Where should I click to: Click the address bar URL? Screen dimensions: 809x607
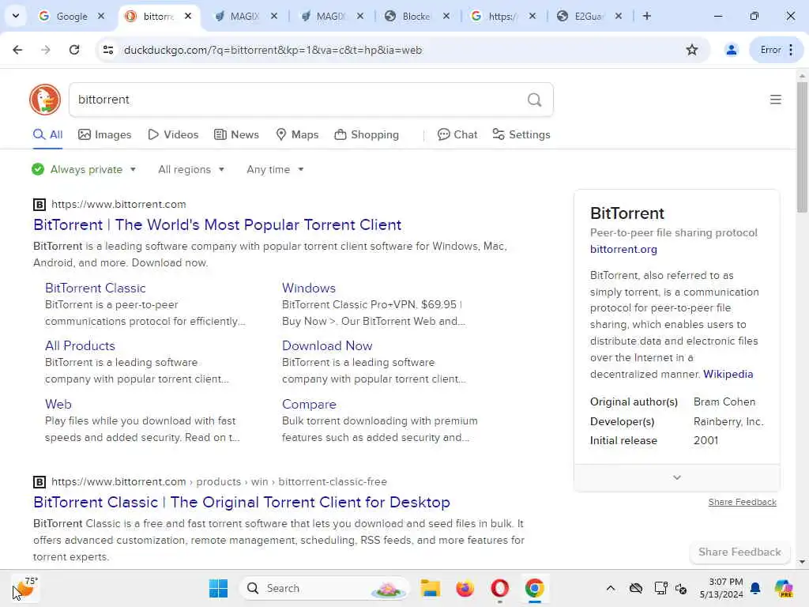[273, 50]
